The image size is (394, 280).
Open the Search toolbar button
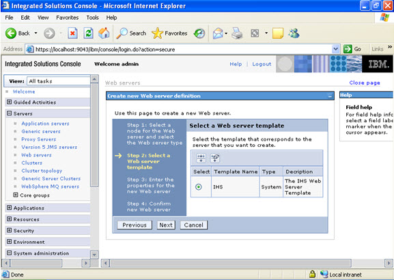[x=131, y=33]
